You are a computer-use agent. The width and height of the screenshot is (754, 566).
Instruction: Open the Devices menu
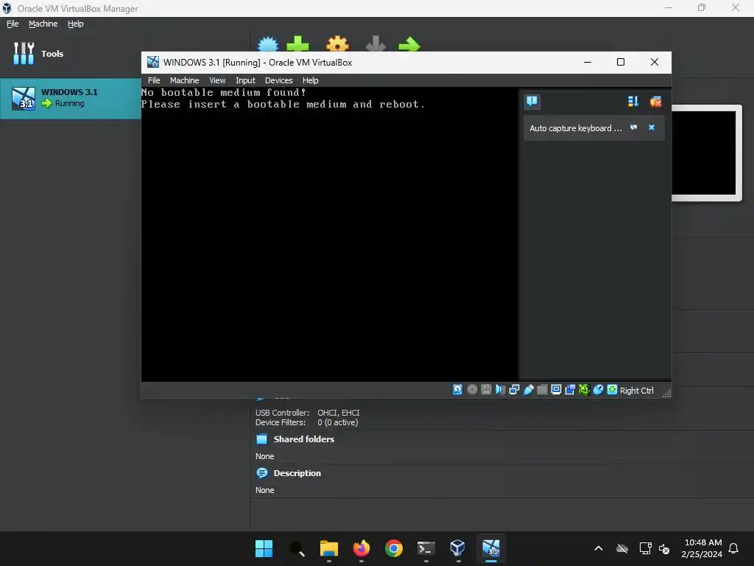click(278, 80)
